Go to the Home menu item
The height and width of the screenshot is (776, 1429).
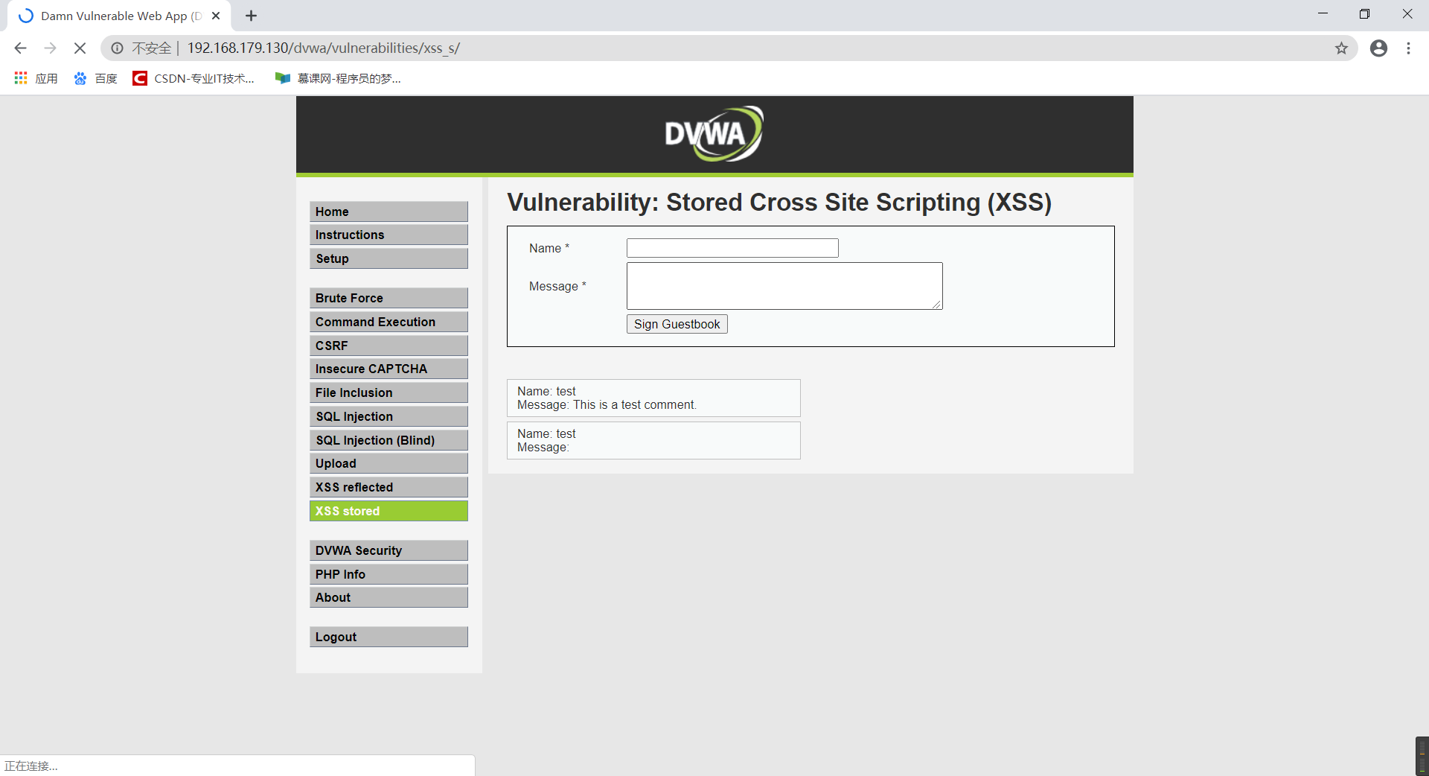pos(389,212)
